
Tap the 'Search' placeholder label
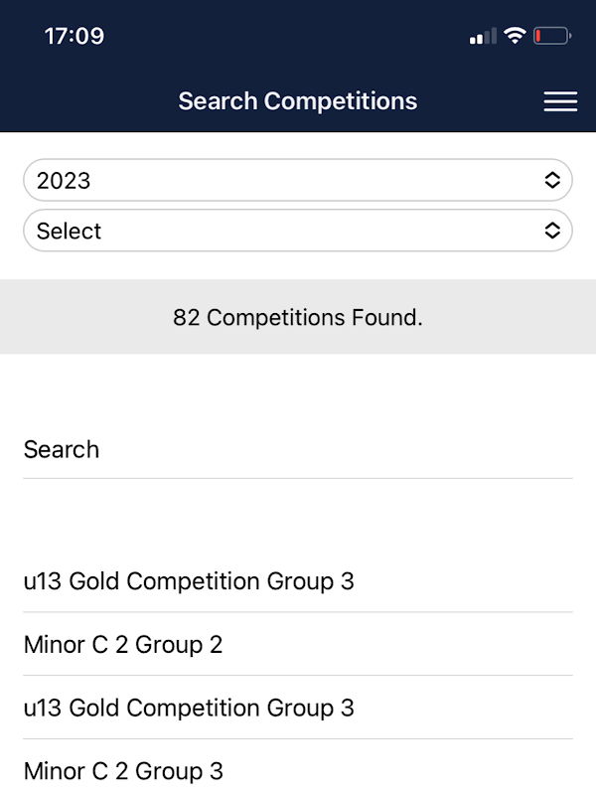(62, 449)
